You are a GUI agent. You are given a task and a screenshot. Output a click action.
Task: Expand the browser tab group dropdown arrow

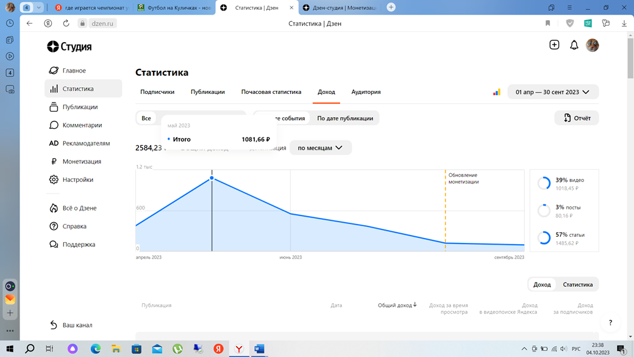pyautogui.click(x=39, y=7)
